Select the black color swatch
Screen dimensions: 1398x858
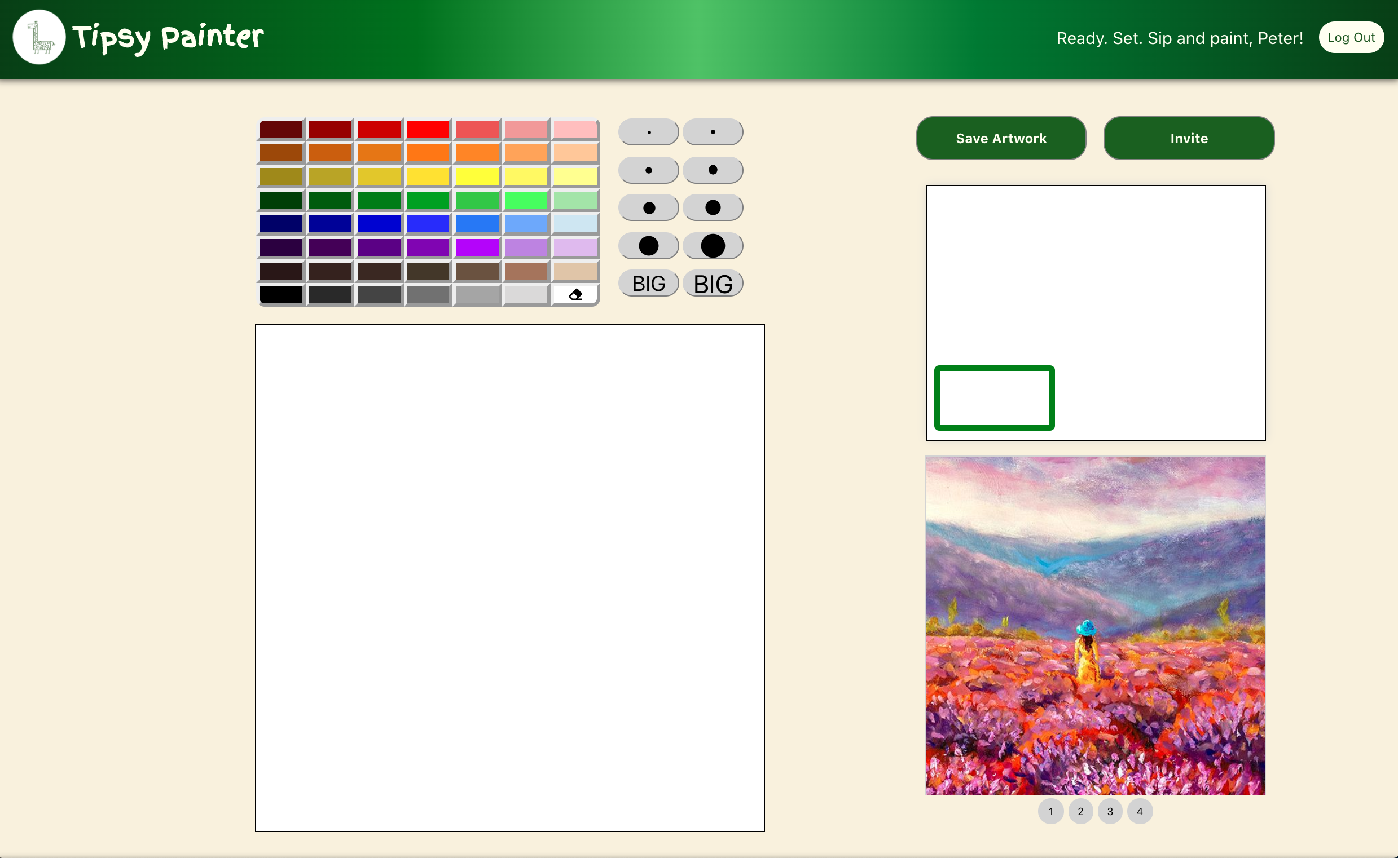click(x=281, y=294)
